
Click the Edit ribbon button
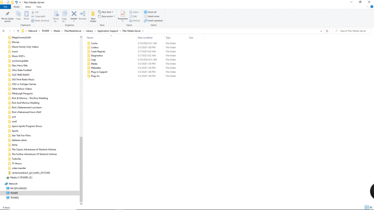pyautogui.click(x=133, y=16)
